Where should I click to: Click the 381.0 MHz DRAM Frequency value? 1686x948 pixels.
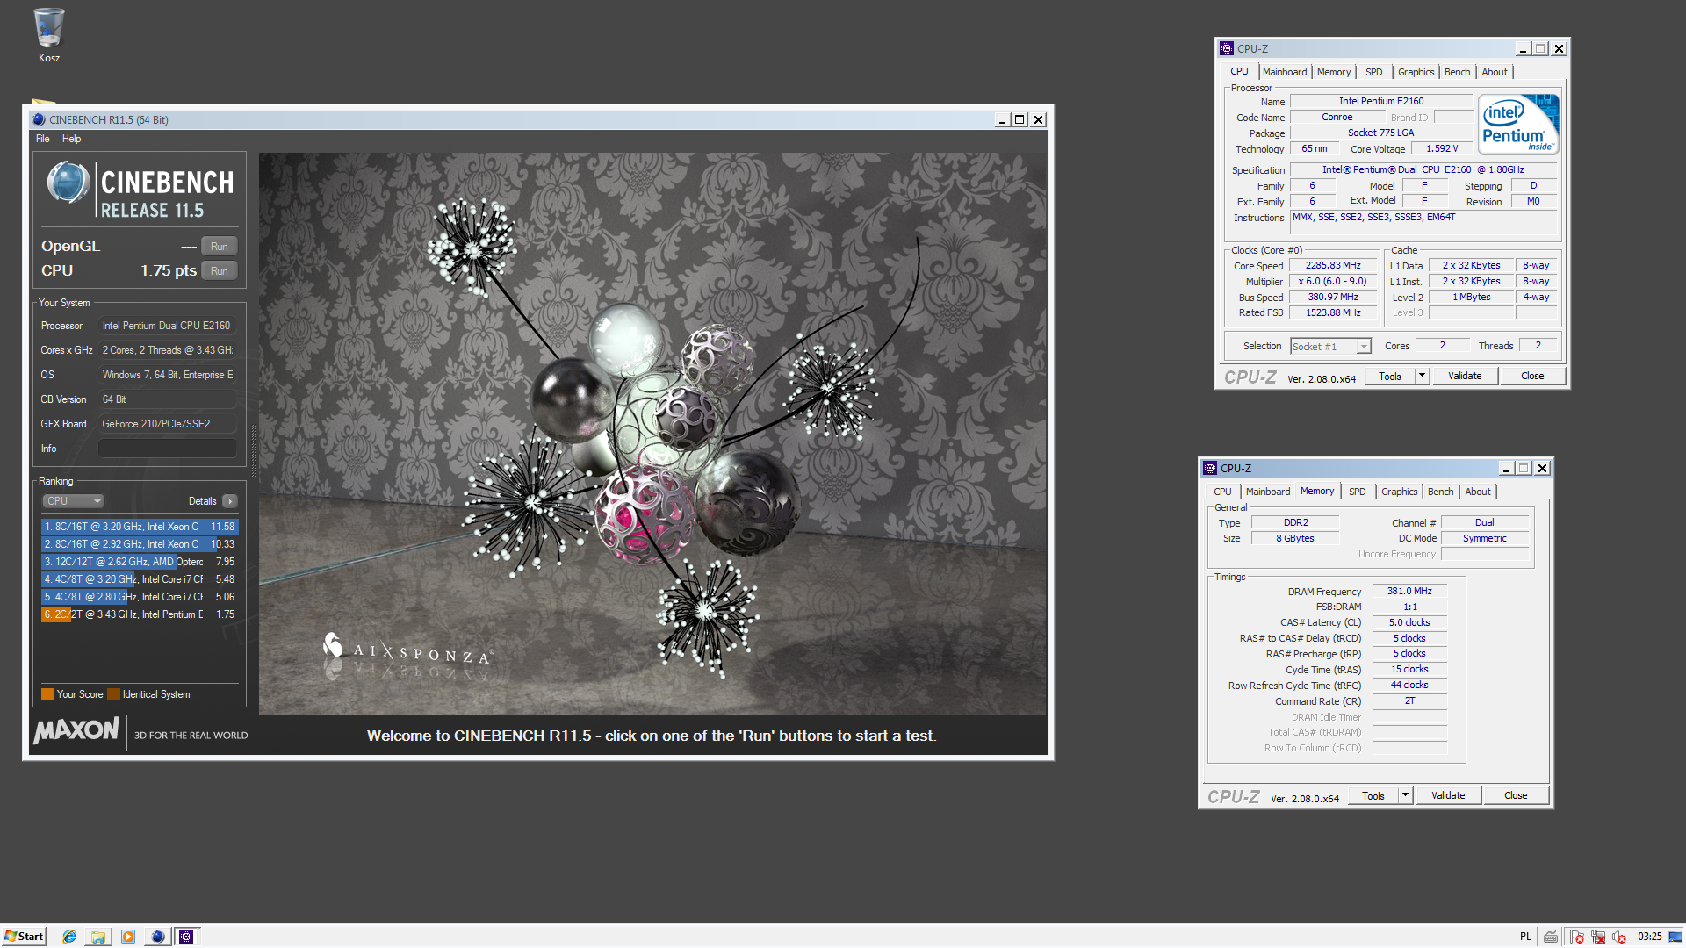tap(1409, 591)
